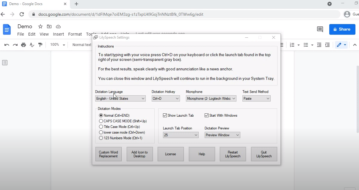Open a new Chrome tab
The width and height of the screenshot is (359, 190).
pyautogui.click(x=76, y=4)
